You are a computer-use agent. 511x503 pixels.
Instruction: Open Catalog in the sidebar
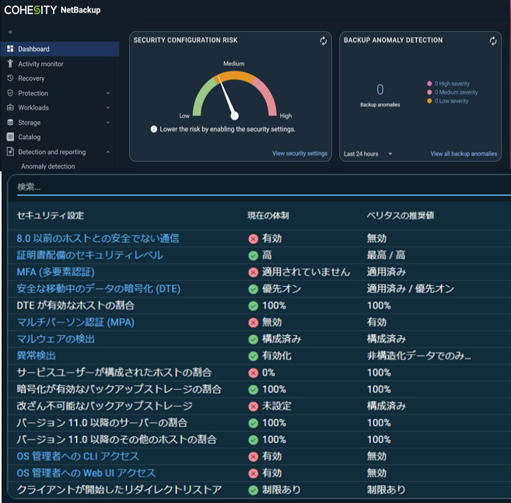coord(30,137)
